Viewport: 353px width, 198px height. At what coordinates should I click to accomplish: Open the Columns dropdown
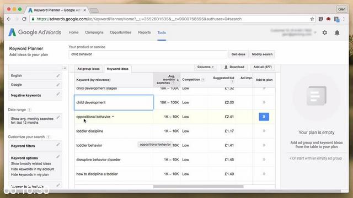pos(205,67)
